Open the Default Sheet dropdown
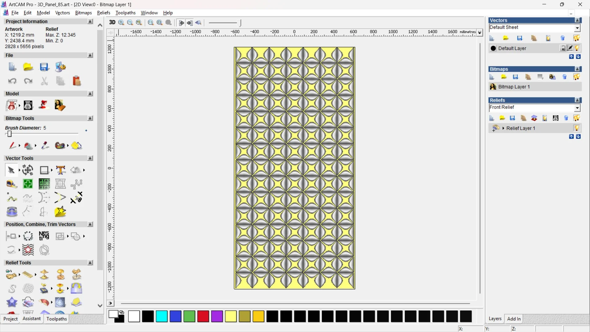 coord(577,28)
